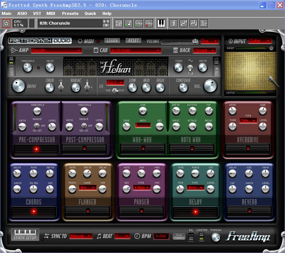Open Overdrive TYPE Tube dropdown
Image resolution: width=285 pixels, height=253 pixels.
point(248,120)
